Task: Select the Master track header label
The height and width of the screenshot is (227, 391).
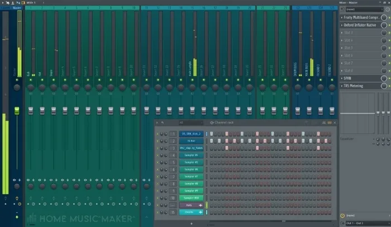Action: tap(17, 8)
